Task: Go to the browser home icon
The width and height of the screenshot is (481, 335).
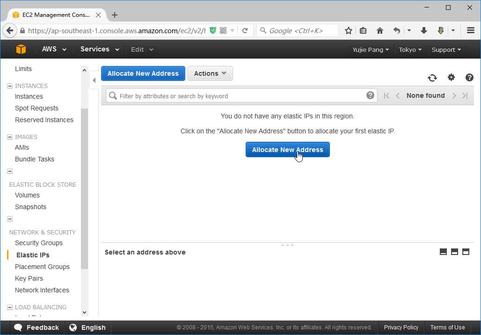Action: pyautogui.click(x=380, y=31)
